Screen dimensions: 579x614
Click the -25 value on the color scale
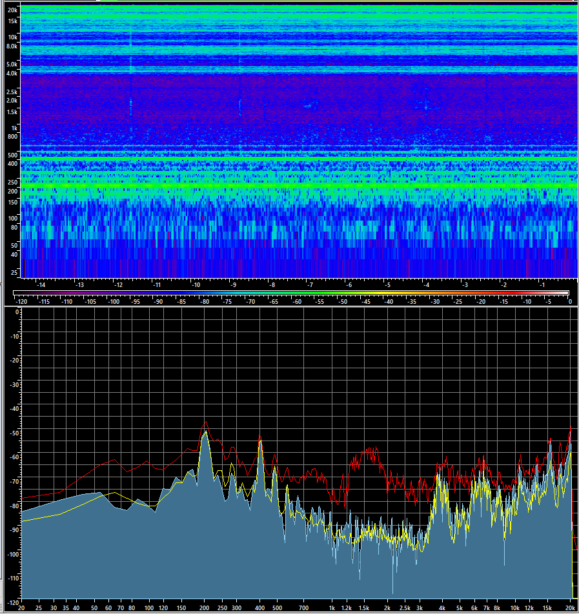(x=458, y=302)
